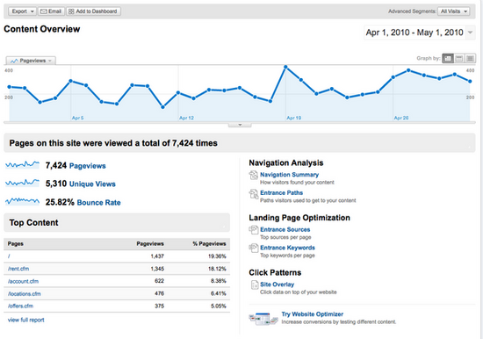Click the 8.38% pageviews value
Image resolution: width=483 pixels, height=339 pixels.
(218, 281)
